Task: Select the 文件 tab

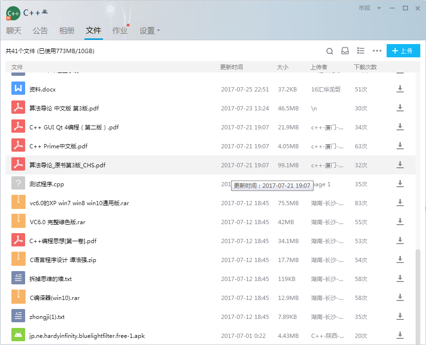Action: pyautogui.click(x=93, y=30)
